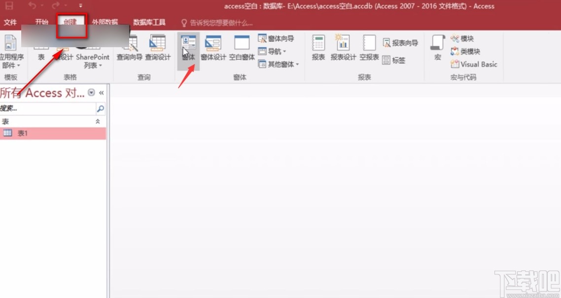
Task: Open the 所有 Access 对象 pane dropdown
Action: [x=91, y=92]
